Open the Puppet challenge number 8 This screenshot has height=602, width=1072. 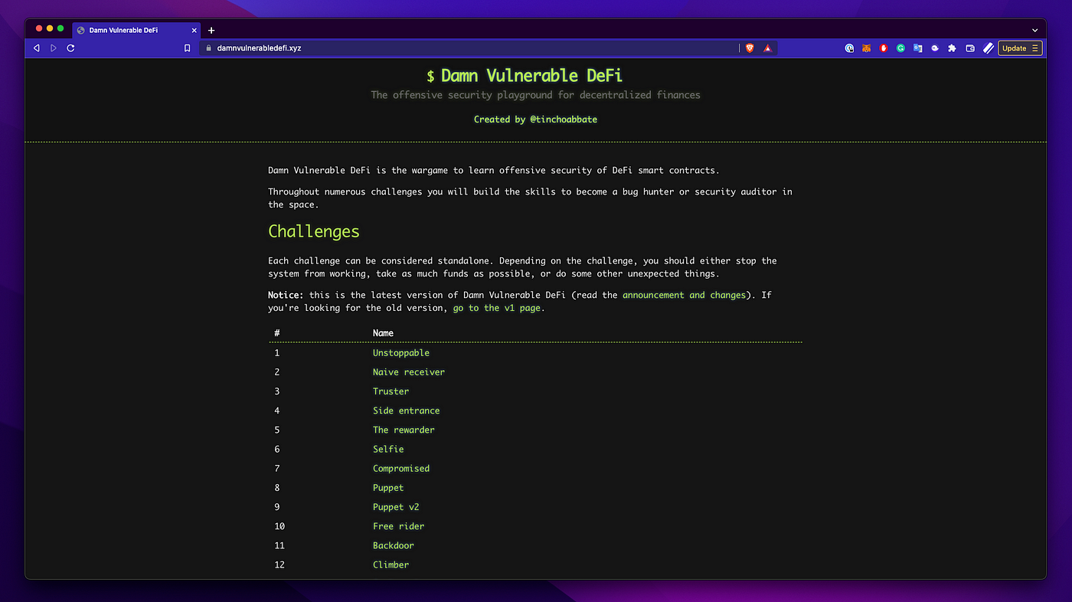[x=388, y=488]
